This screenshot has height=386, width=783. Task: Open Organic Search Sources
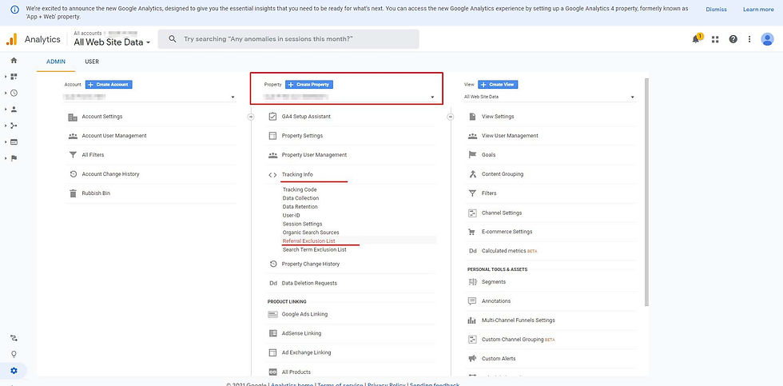tap(311, 233)
